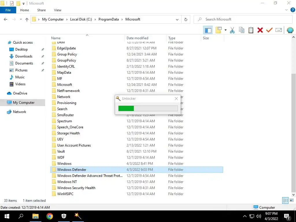The image size is (296, 222).
Task: Open help with the blue question mark
Action: (293, 10)
